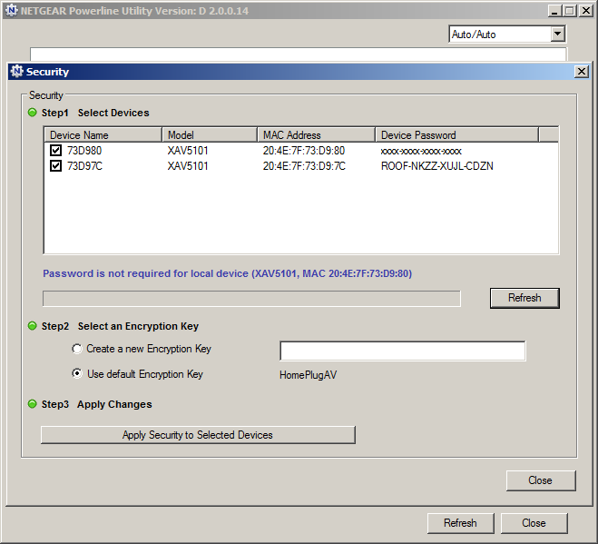The width and height of the screenshot is (598, 544).
Task: Minimize the NETGEAR Powerline Utility window
Action: 554,11
